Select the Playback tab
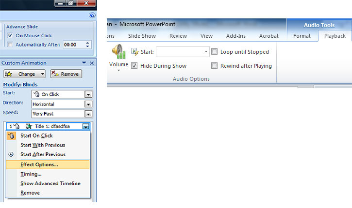Viewport: 352px width, 208px height. click(x=335, y=36)
